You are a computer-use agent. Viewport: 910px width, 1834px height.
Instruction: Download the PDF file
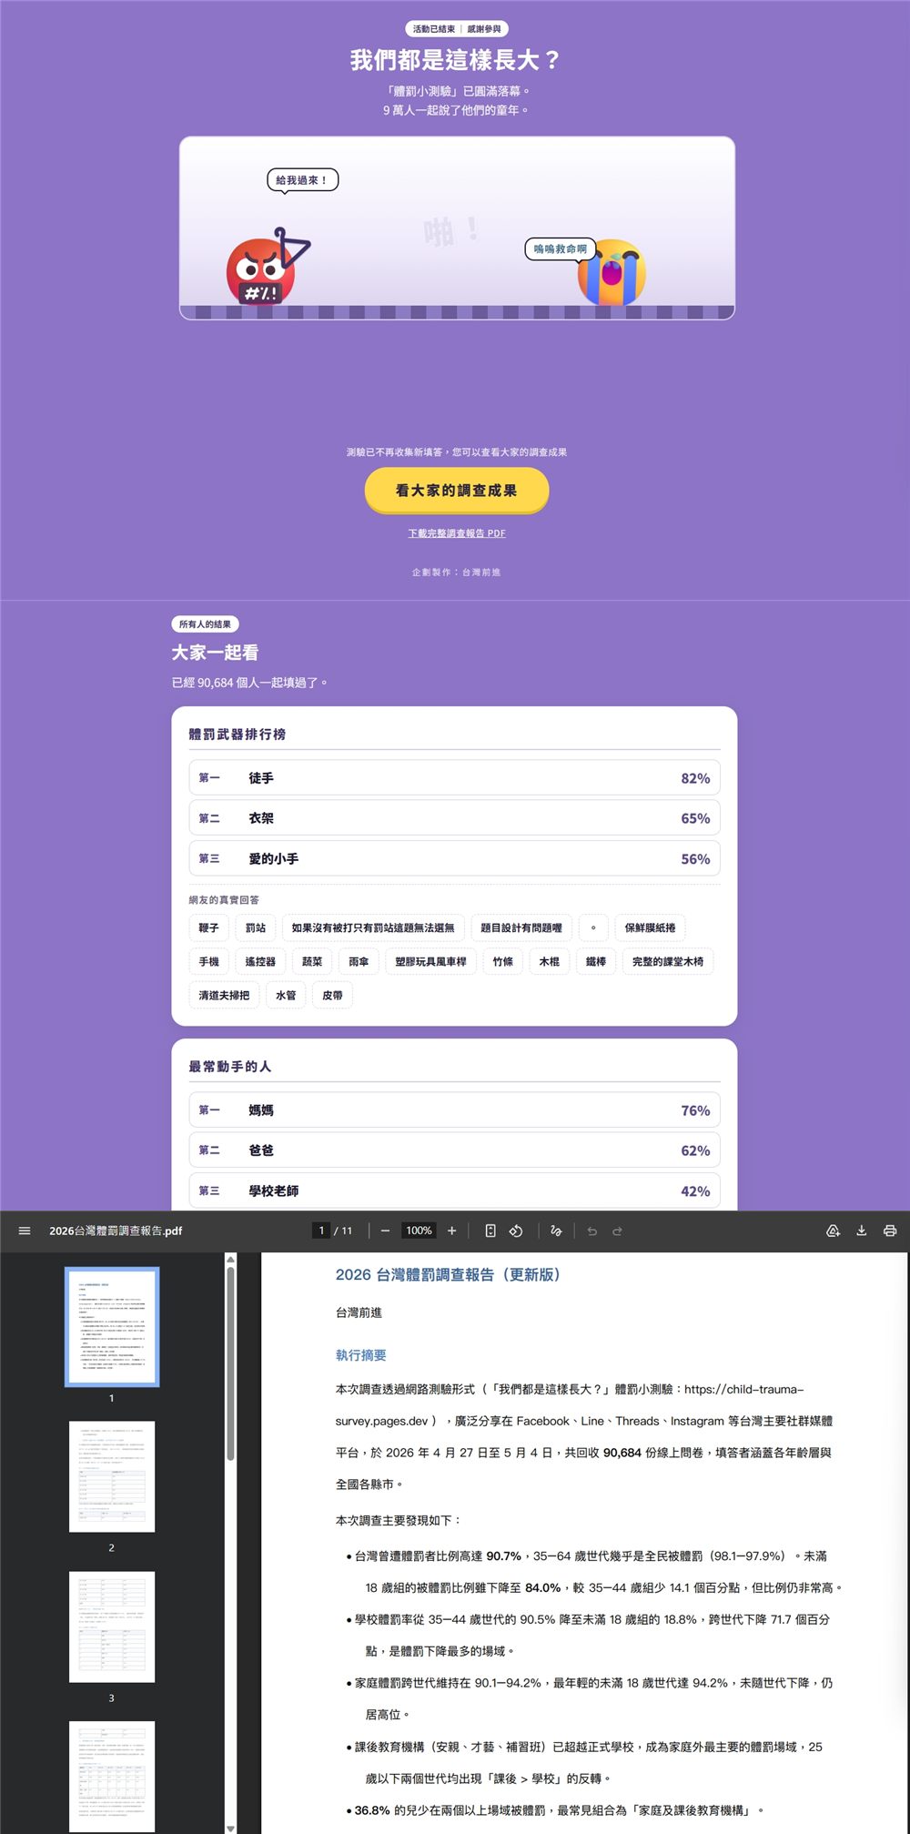(x=862, y=1231)
